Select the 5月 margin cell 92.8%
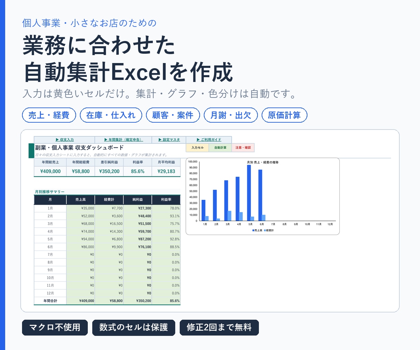Image resolution: width=420 pixels, height=350 pixels. coord(166,239)
